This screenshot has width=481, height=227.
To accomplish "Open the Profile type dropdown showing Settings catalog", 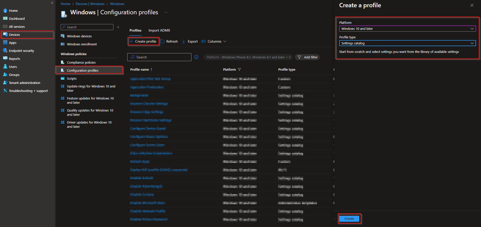I will pos(407,43).
